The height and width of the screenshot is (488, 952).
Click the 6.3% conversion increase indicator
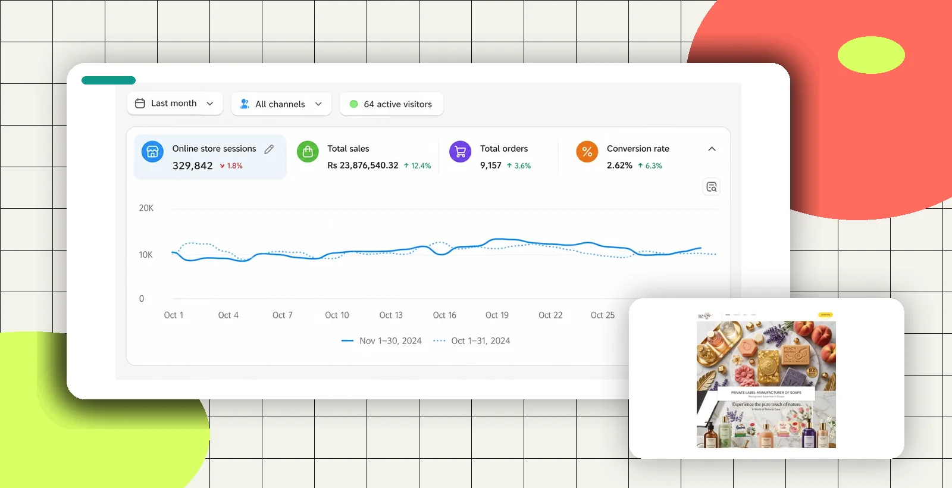point(650,166)
